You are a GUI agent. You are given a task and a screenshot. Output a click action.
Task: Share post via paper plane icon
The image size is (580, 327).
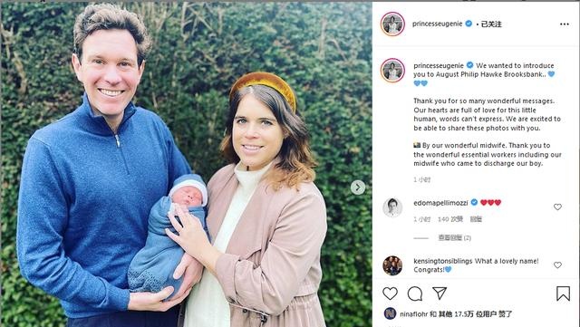440,293
